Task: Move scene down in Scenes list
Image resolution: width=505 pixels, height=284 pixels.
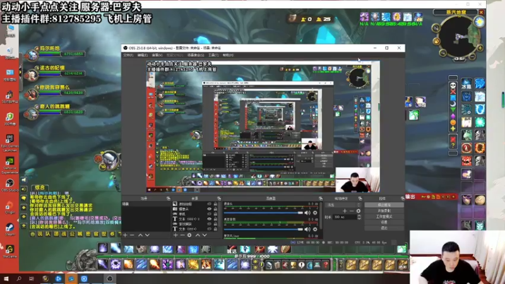Action: pos(147,235)
